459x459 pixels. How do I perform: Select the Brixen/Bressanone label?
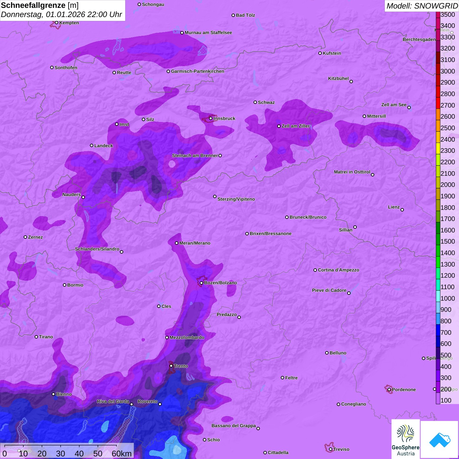[271, 233]
